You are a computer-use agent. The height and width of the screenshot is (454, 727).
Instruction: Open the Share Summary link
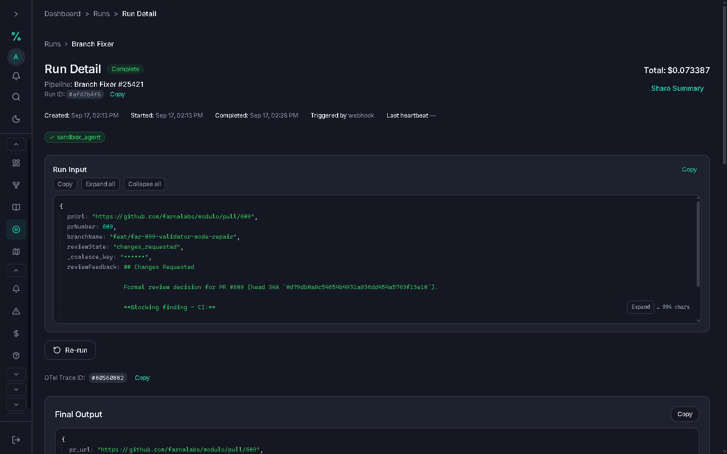pos(678,88)
